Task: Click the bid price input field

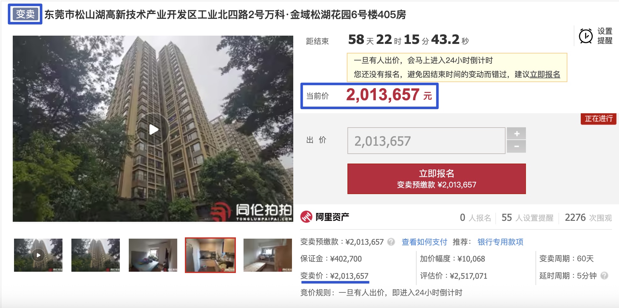Action: click(x=426, y=141)
